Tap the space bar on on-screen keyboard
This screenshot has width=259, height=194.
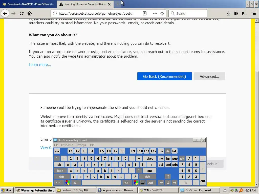[x=102, y=183]
